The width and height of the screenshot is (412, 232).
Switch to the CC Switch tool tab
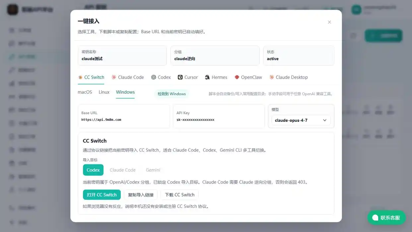tap(91, 77)
